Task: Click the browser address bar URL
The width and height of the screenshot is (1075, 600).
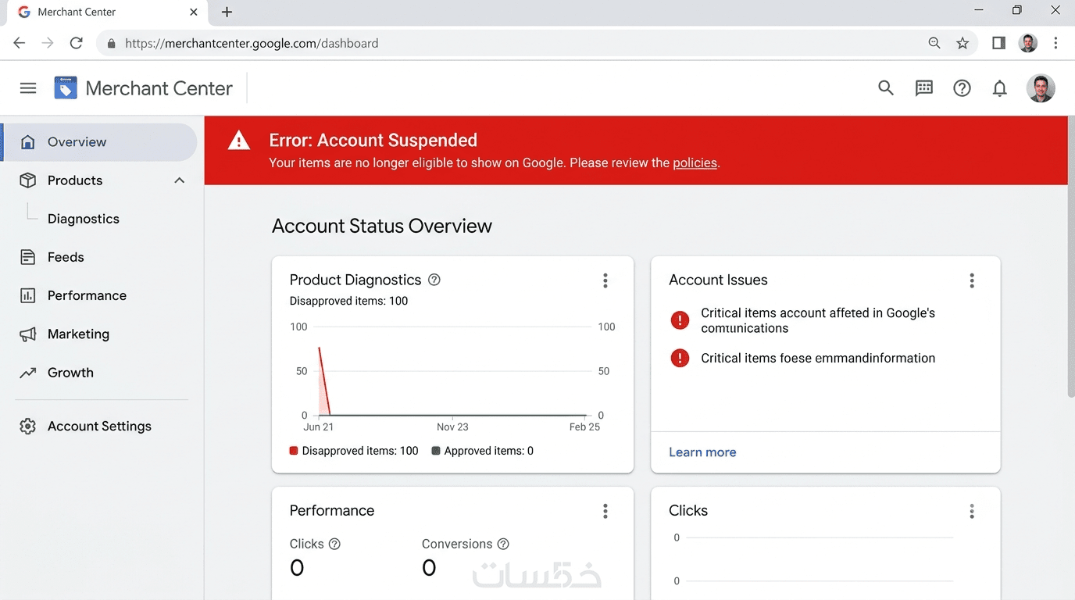Action: coord(252,44)
